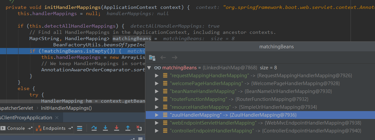Select the resourceHandlerMapping tree row

pos(260,107)
